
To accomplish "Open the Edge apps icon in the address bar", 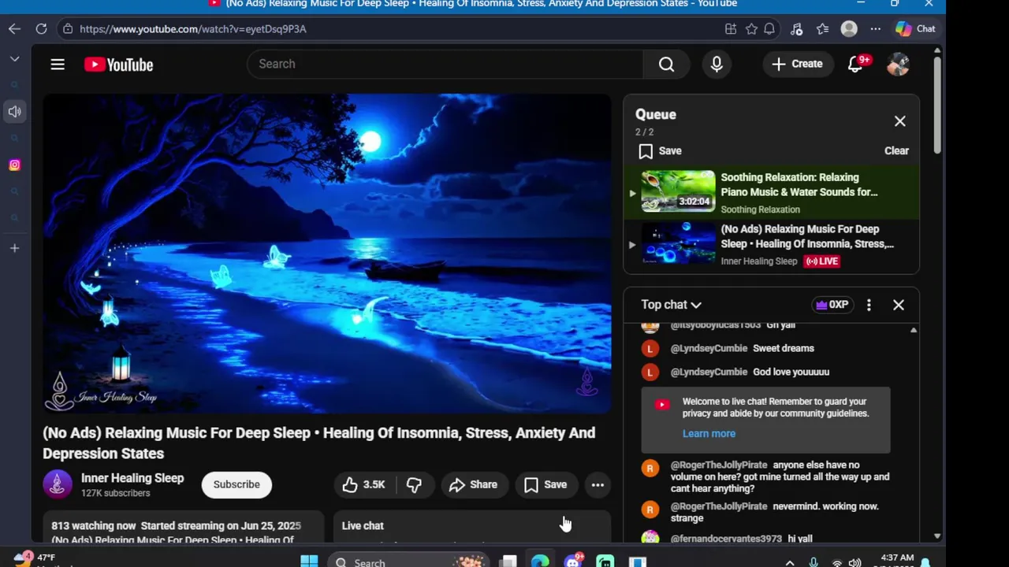I will tap(731, 28).
